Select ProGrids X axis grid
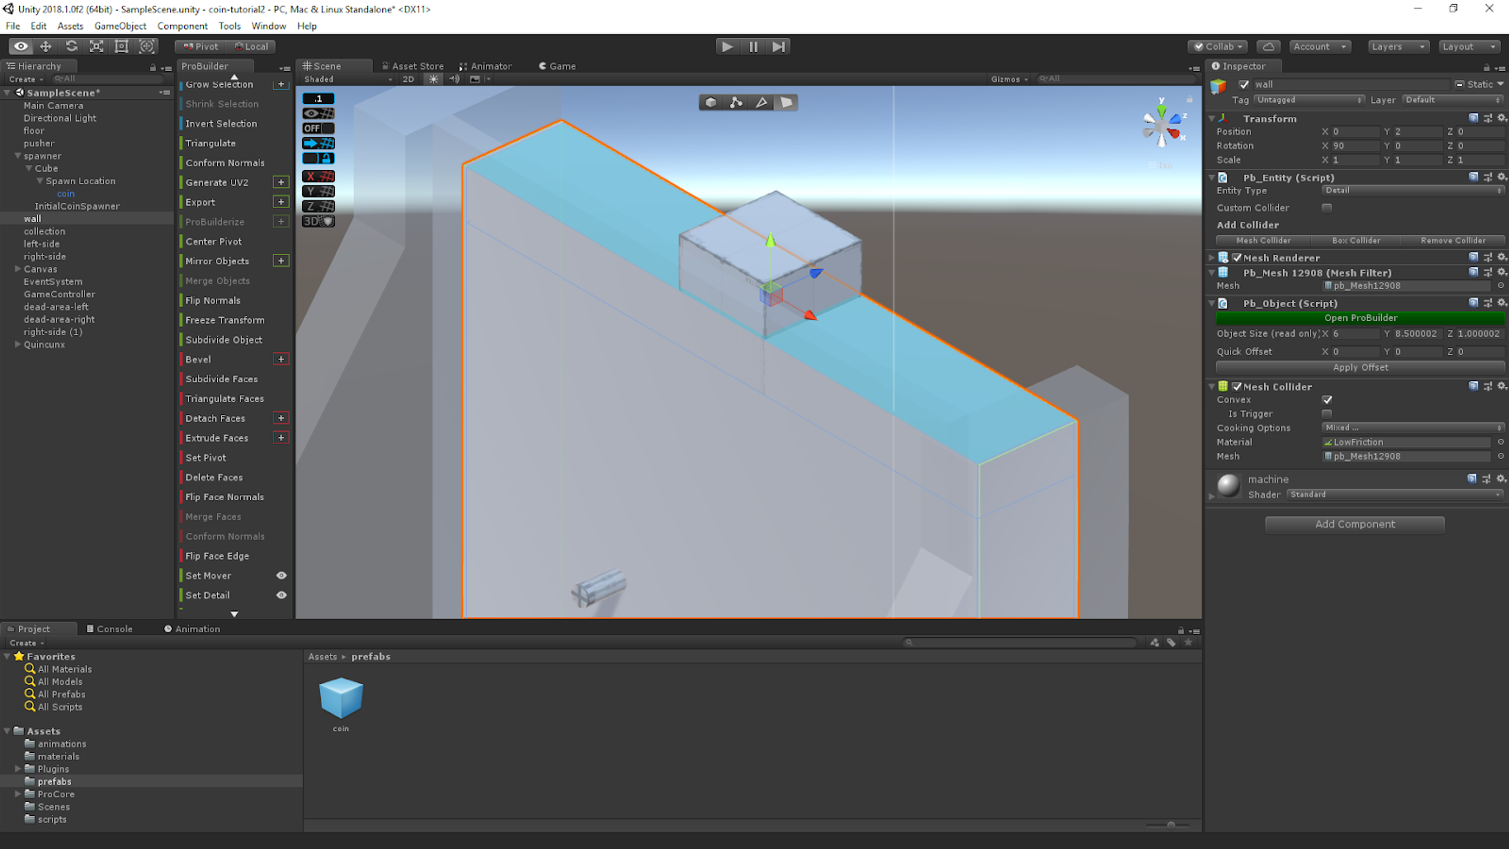The image size is (1509, 849). [318, 176]
